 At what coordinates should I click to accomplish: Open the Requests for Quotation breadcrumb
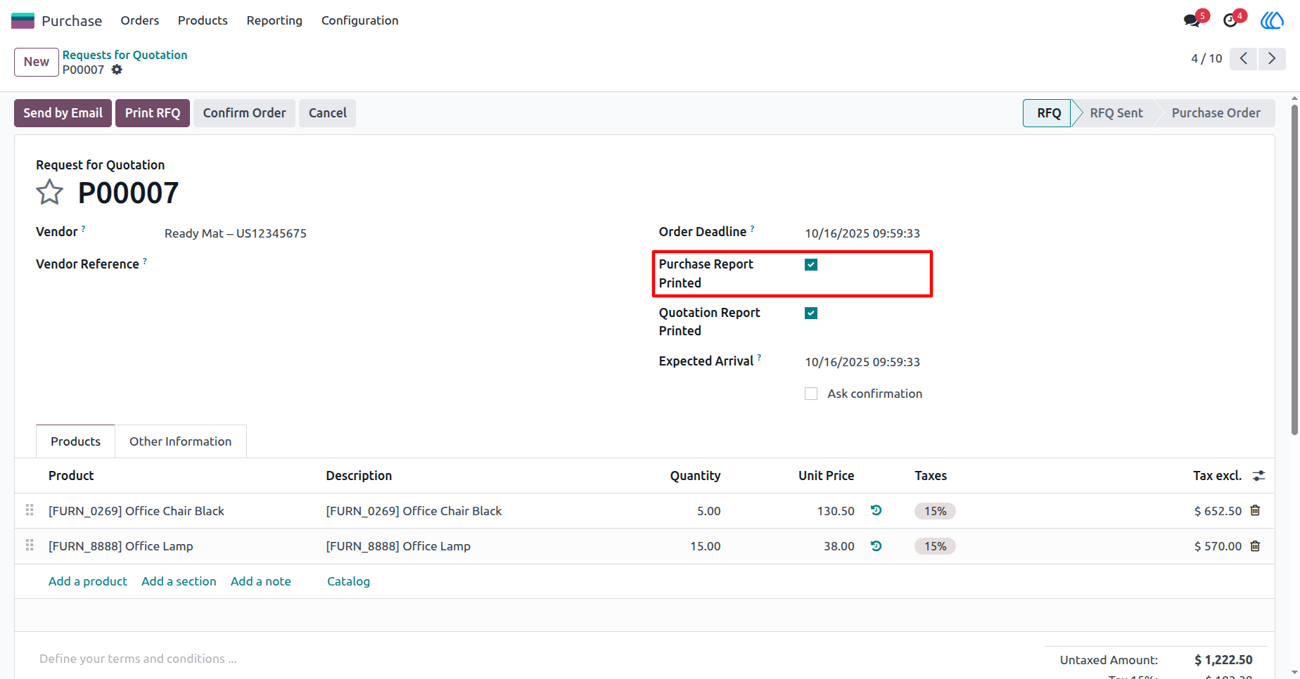125,55
